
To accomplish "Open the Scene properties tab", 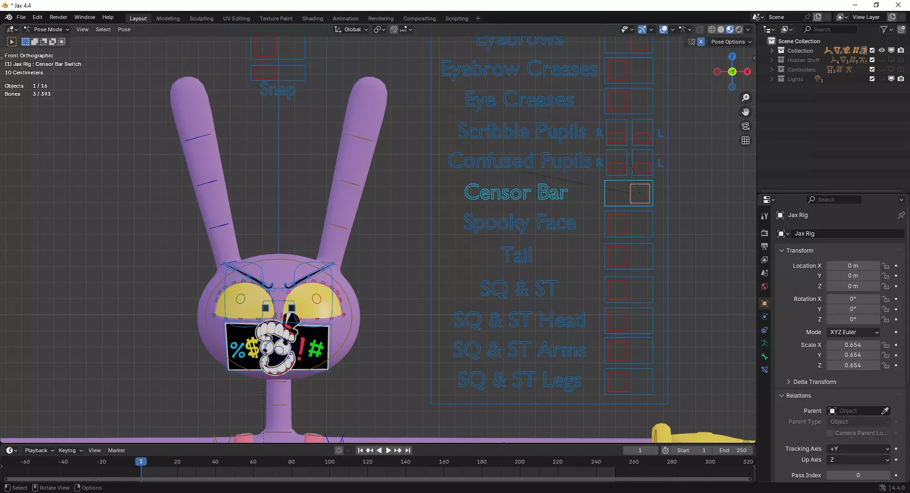I will pos(764,273).
